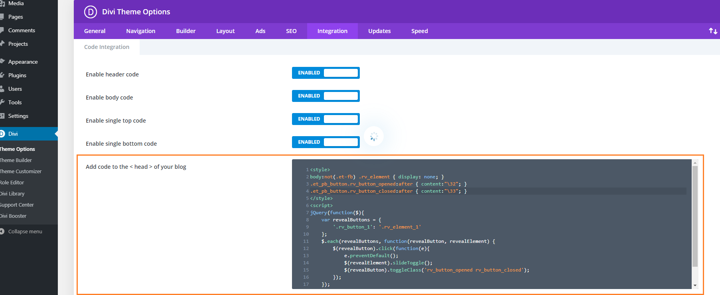Click the Appearance brush icon
This screenshot has width=720, height=295.
point(2,61)
